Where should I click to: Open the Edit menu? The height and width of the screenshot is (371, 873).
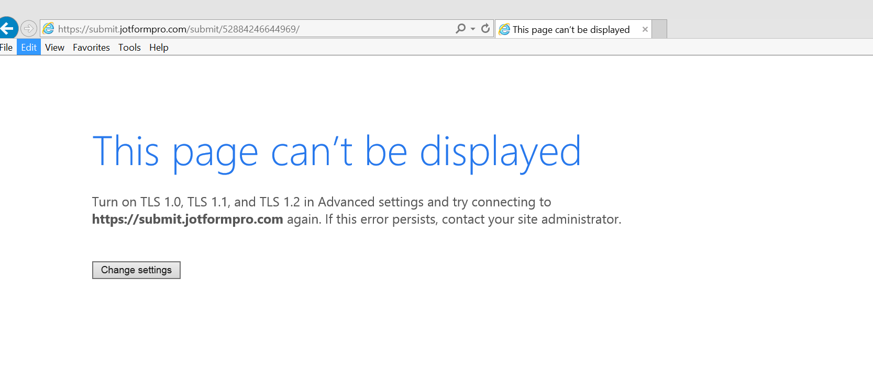[x=29, y=48]
